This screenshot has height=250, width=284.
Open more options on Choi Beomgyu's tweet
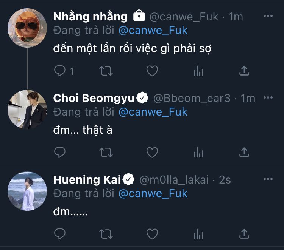click(x=268, y=98)
